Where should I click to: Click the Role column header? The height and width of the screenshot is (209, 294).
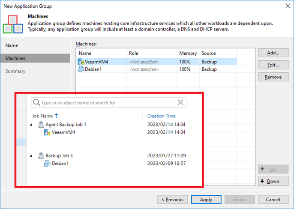[x=134, y=53]
